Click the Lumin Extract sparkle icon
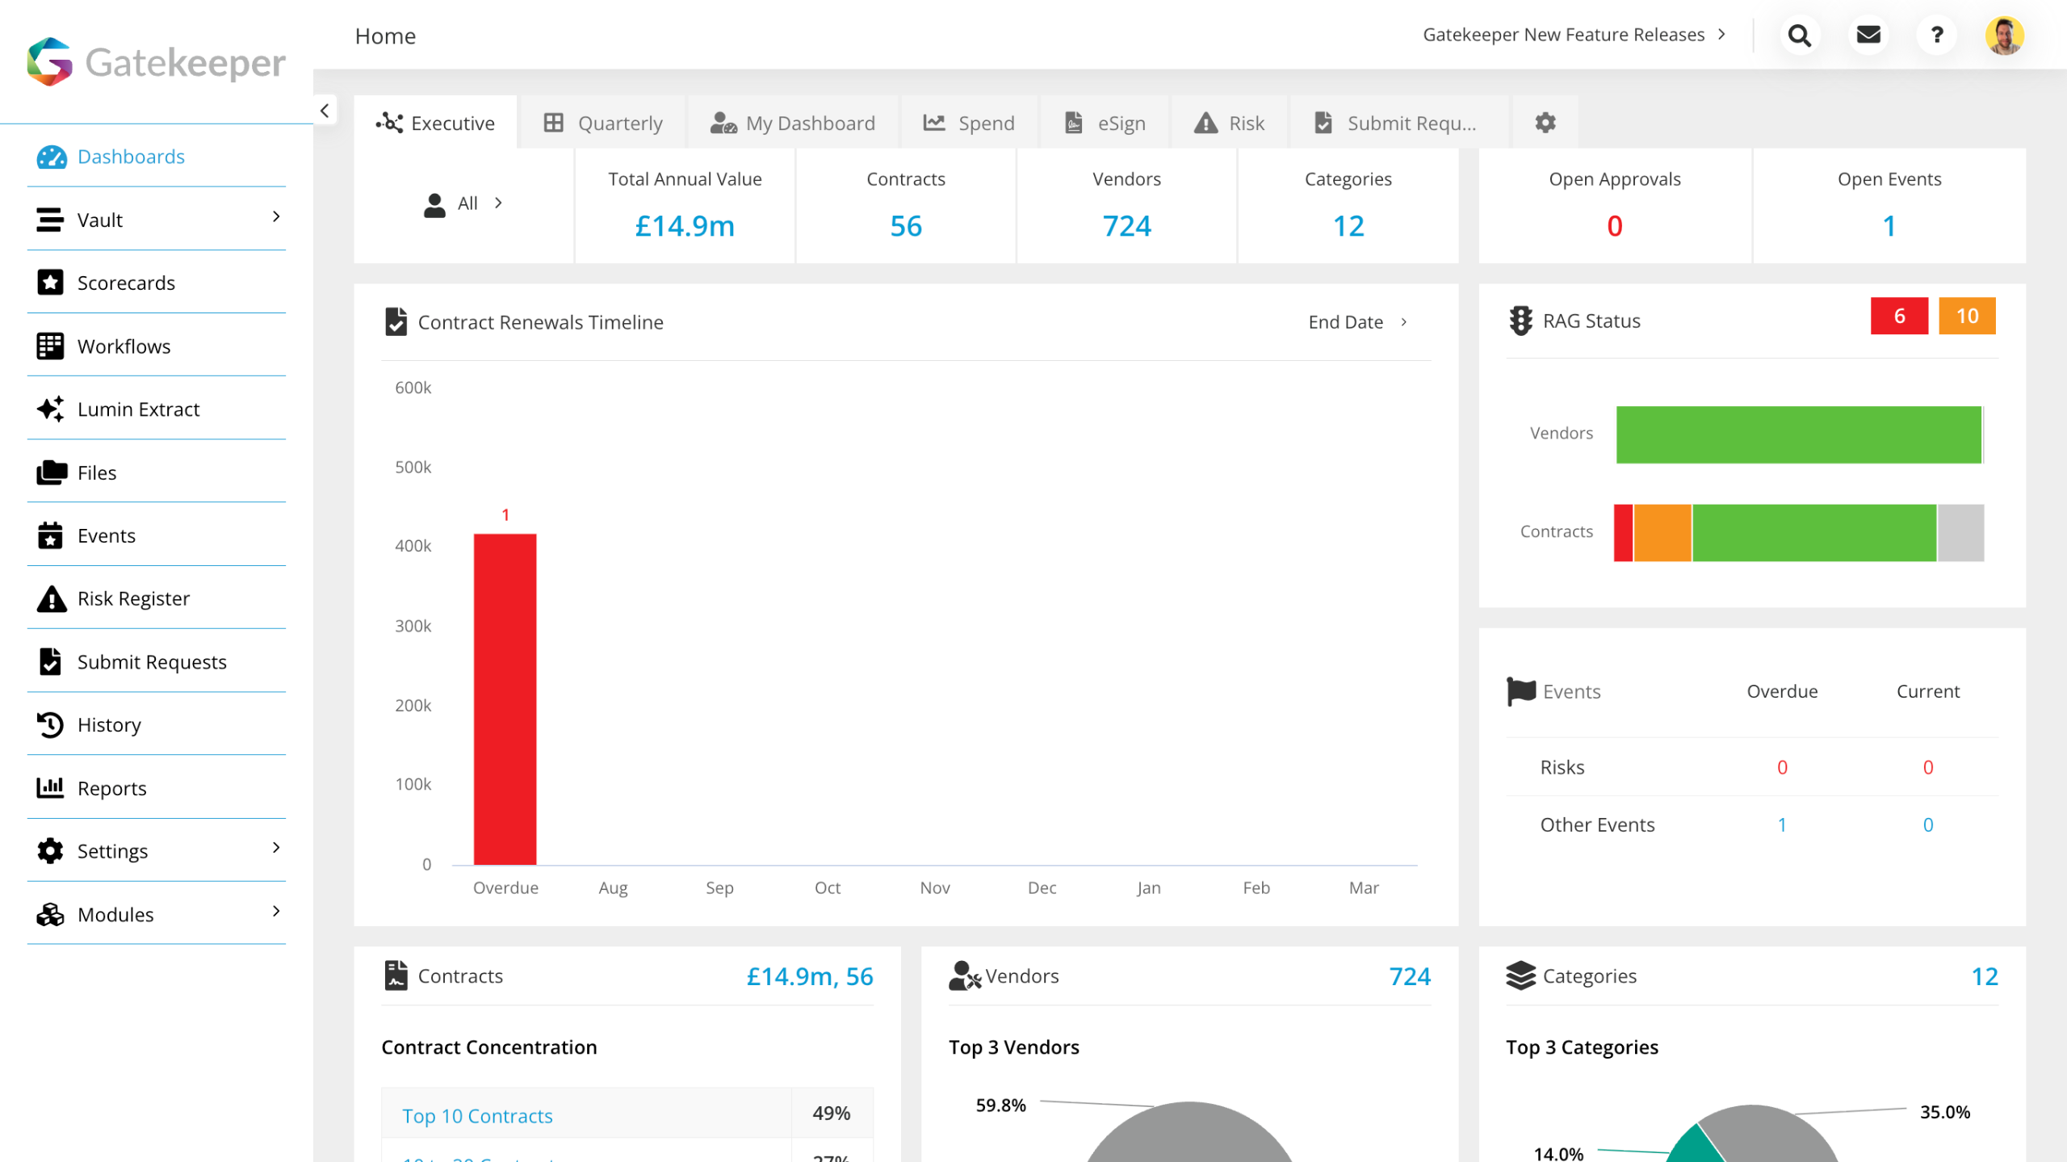Screen dimensions: 2067x1162 point(50,409)
